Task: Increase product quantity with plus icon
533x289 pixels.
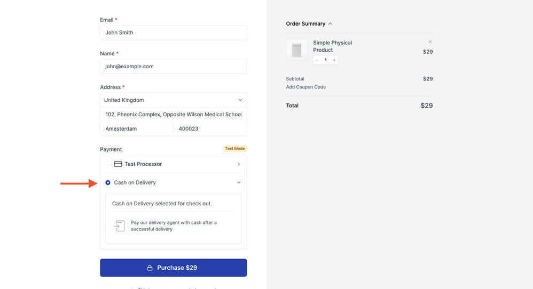Action: [x=334, y=60]
